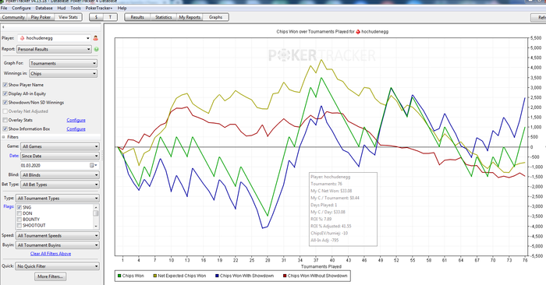Switch to the Results tab

[137, 17]
